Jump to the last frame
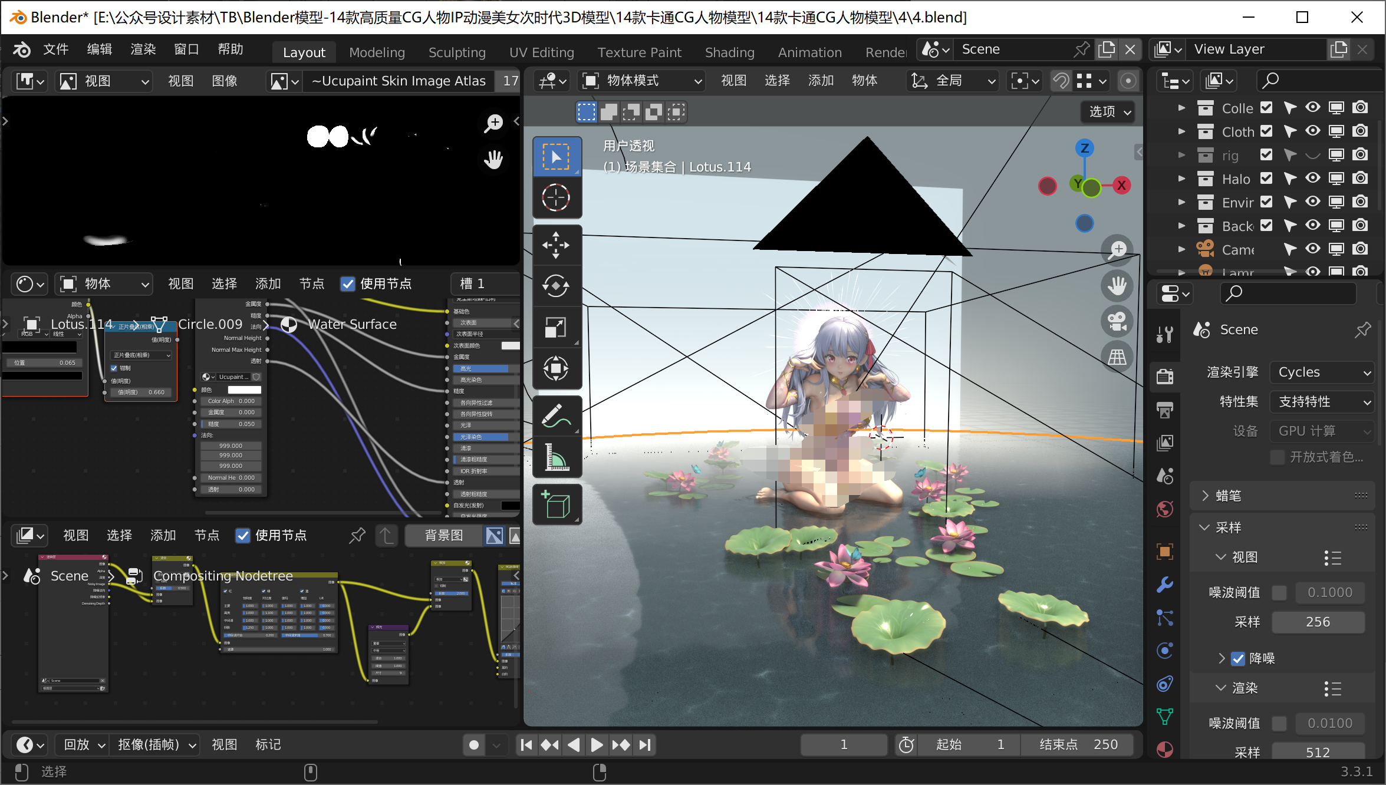1386x785 pixels. [645, 745]
